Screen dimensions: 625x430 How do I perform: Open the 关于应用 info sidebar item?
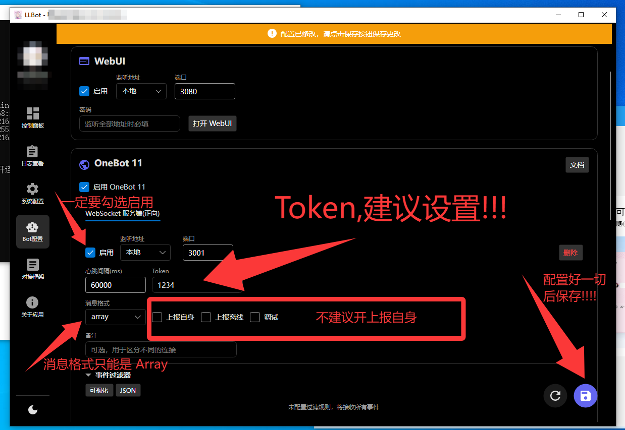tap(33, 307)
